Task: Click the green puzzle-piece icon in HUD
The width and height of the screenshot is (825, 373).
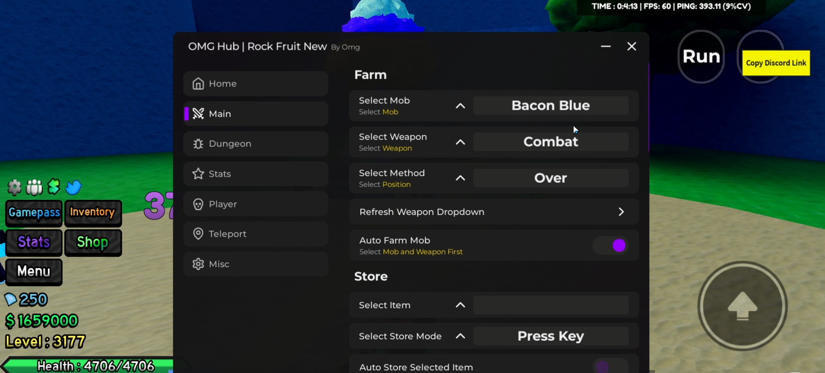Action: (54, 187)
